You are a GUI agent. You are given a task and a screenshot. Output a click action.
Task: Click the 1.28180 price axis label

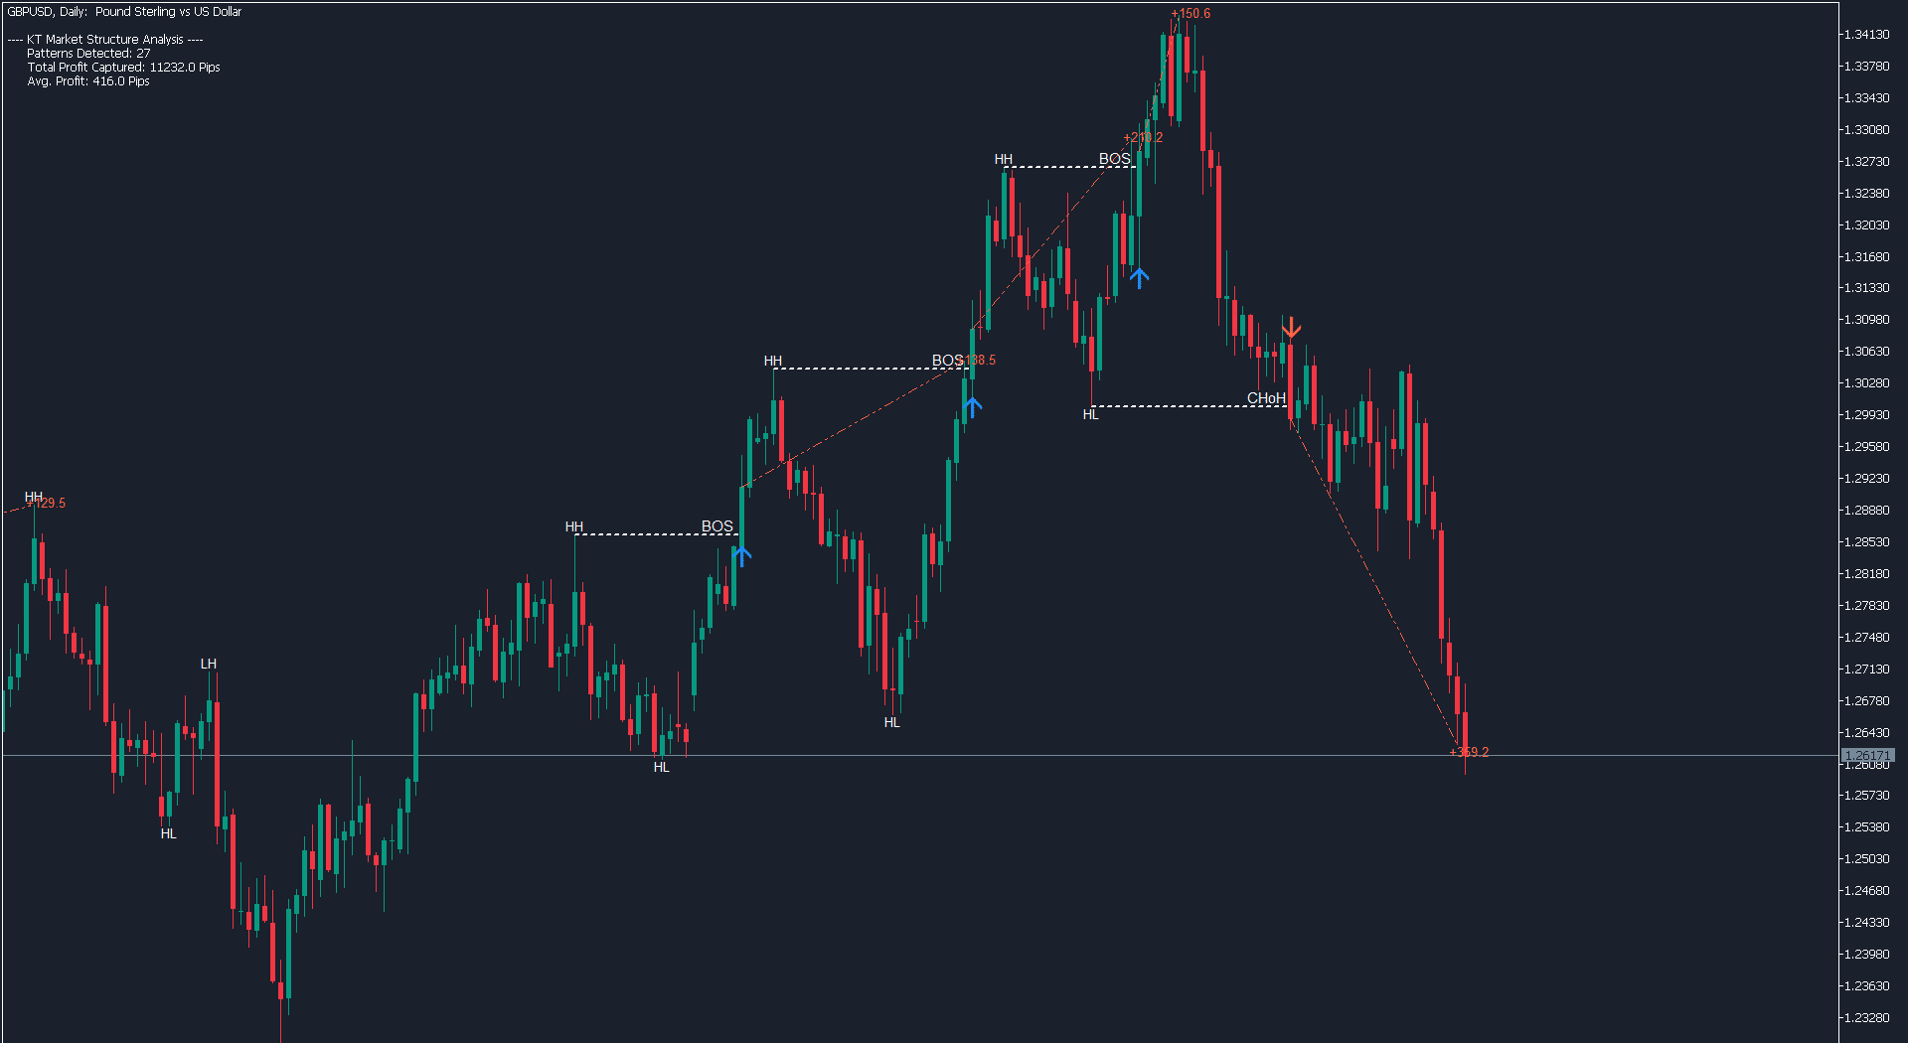point(1866,574)
